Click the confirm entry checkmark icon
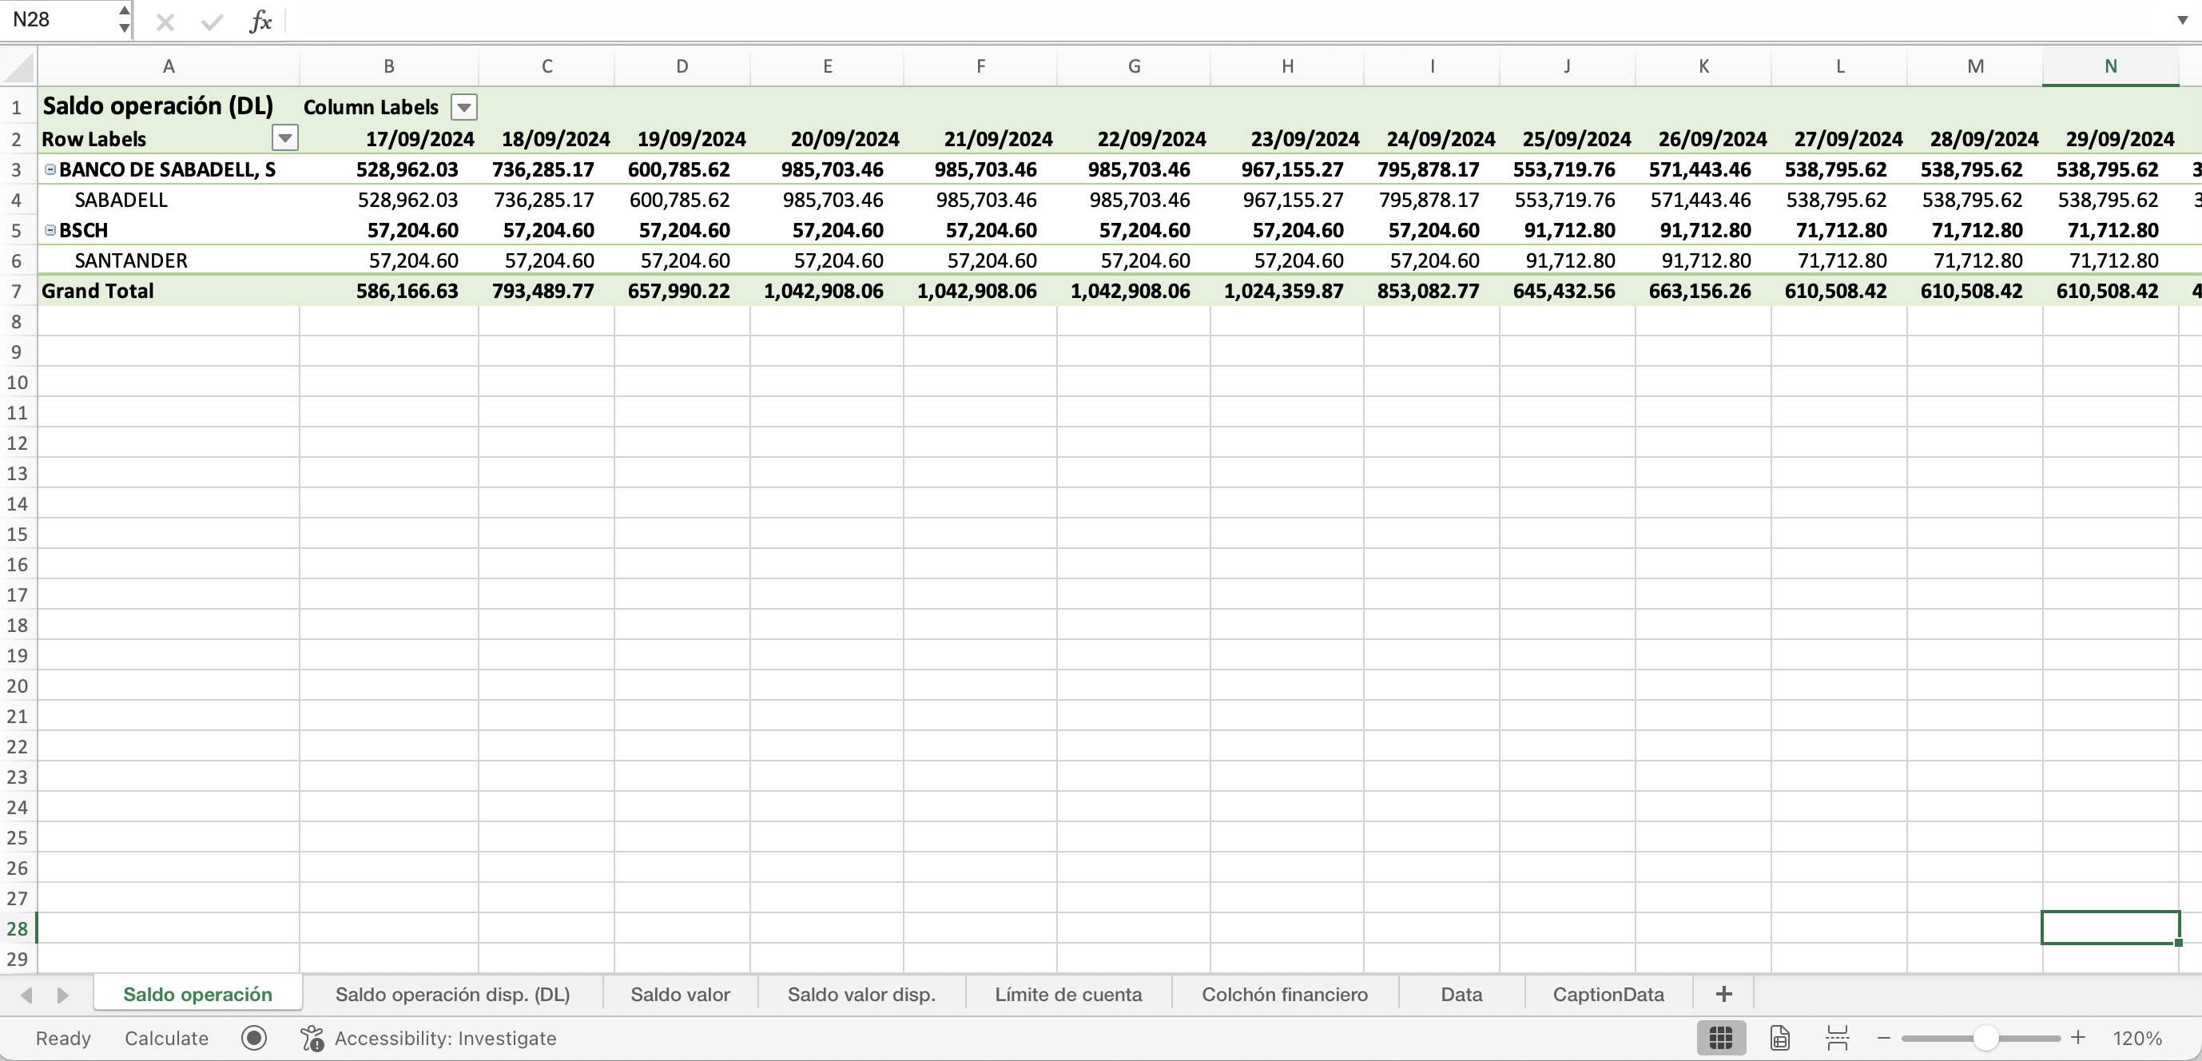 [211, 22]
